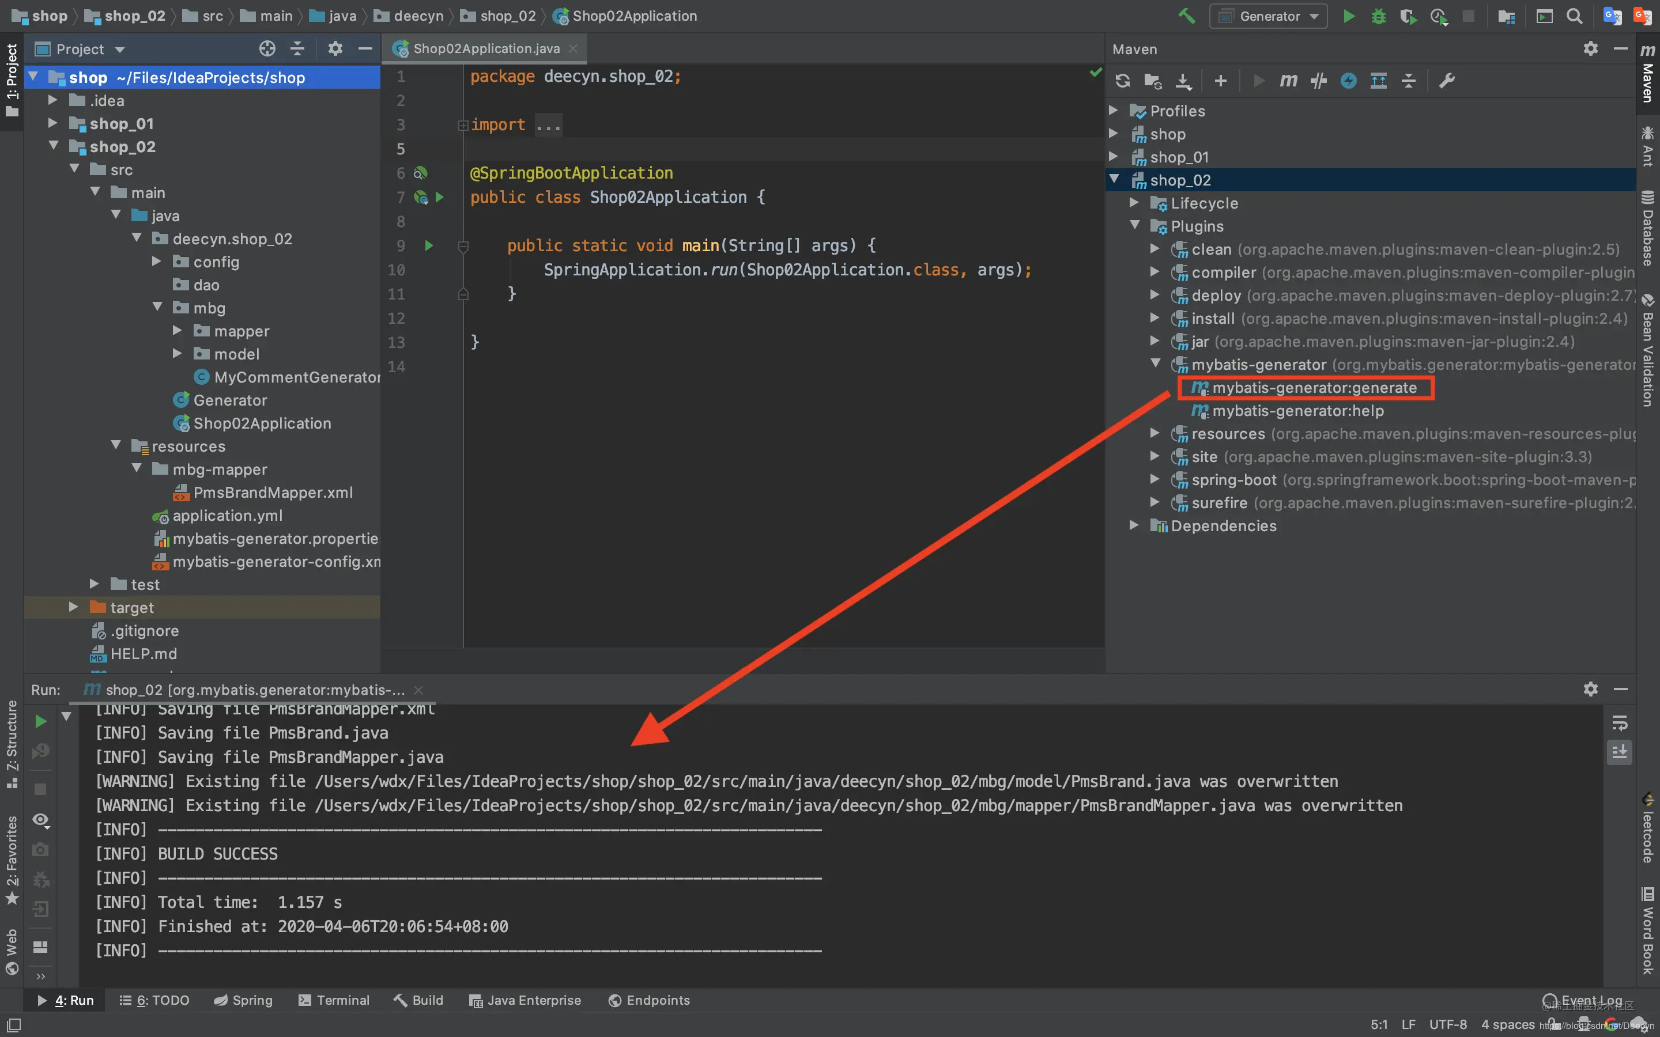Open the Generator run configuration dropdown
The width and height of the screenshot is (1660, 1037).
coord(1268,17)
